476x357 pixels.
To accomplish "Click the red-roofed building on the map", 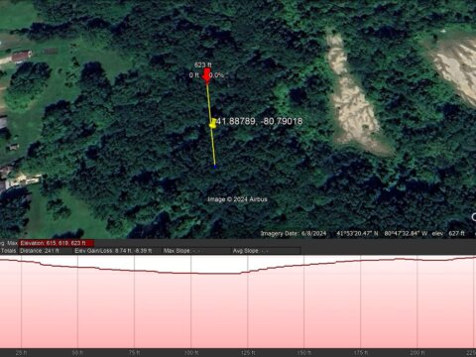I will [22, 57].
